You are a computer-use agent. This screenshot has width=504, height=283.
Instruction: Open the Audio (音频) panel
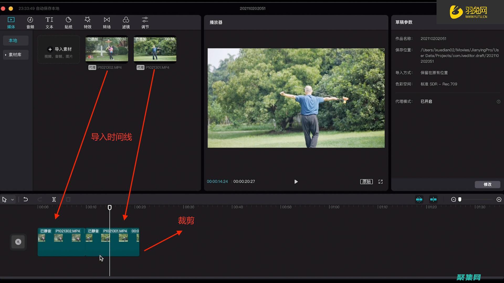click(x=30, y=23)
